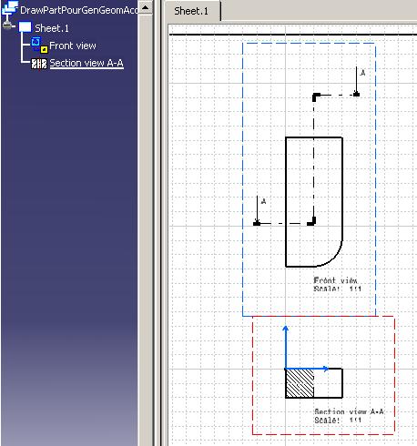Select Front view in the tree
This screenshot has height=446, width=417.
pos(73,46)
